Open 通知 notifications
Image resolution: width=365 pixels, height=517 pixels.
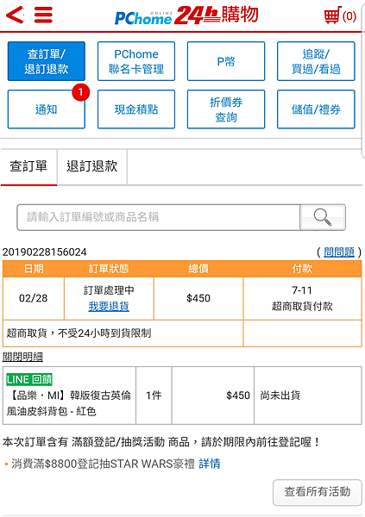(47, 109)
